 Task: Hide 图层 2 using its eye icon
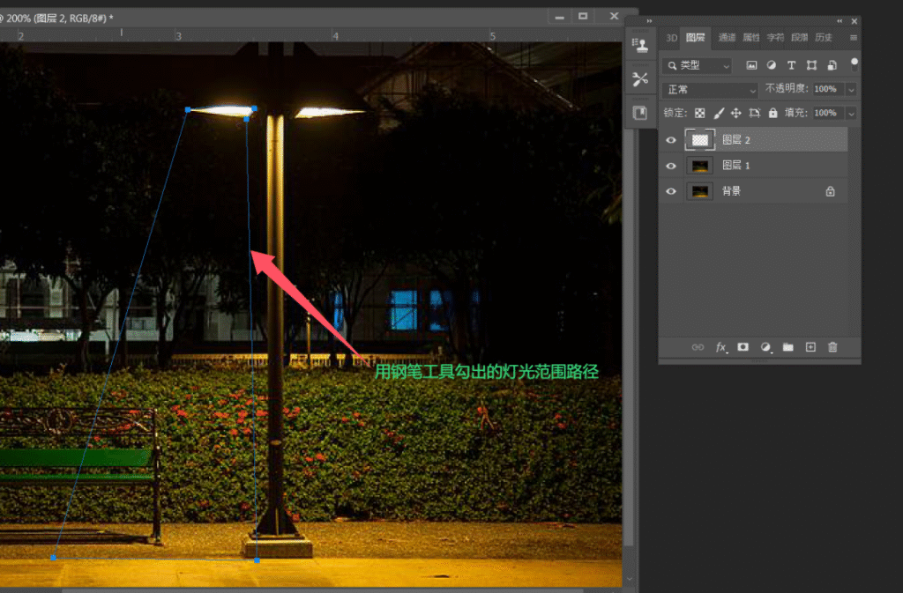point(671,140)
